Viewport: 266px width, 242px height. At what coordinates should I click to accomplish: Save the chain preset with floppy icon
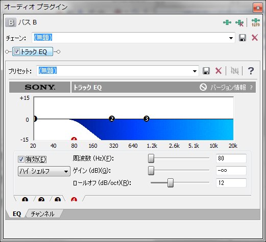pyautogui.click(x=243, y=38)
